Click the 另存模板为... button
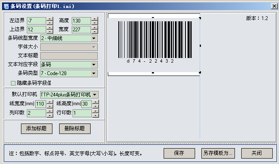The height and width of the screenshot is (164, 279). point(218,153)
